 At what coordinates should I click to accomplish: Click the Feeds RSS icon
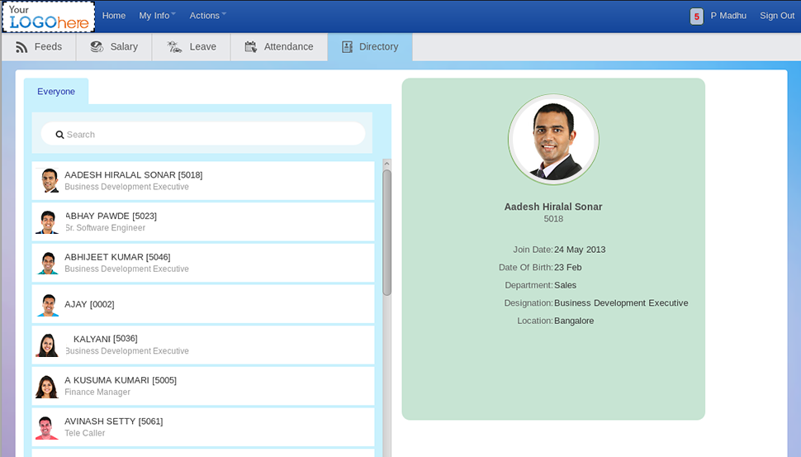(x=21, y=47)
